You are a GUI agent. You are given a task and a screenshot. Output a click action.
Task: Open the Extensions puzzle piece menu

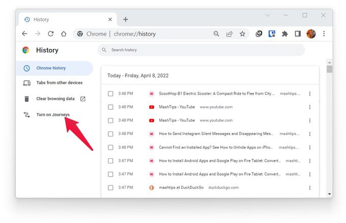pos(285,34)
